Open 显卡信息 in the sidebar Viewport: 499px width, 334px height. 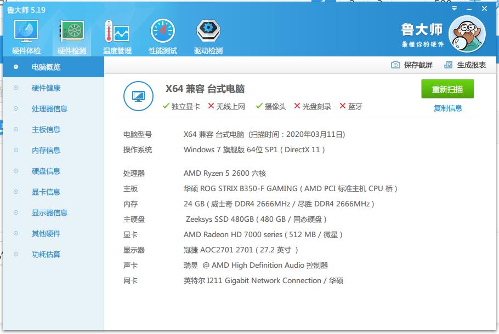pyautogui.click(x=54, y=192)
